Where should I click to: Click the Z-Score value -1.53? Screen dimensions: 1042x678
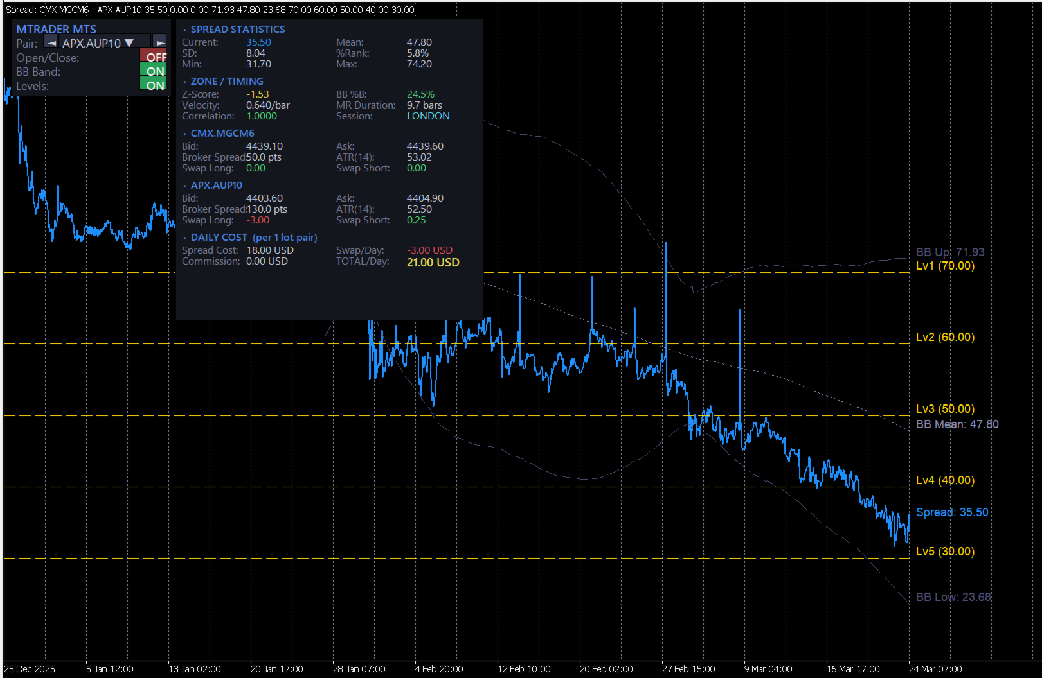[258, 94]
